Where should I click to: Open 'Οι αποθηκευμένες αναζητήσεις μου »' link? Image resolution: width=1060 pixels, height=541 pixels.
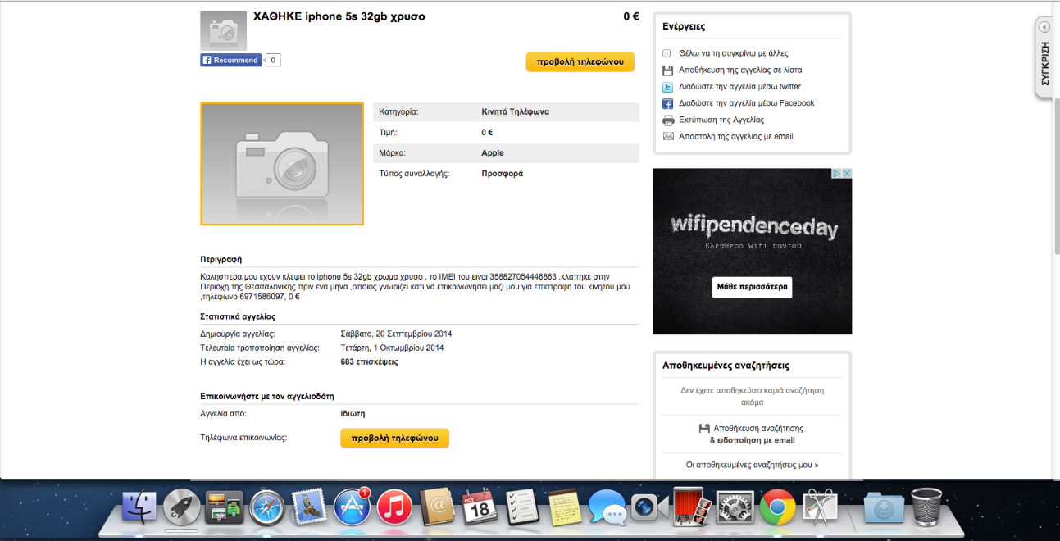click(752, 465)
